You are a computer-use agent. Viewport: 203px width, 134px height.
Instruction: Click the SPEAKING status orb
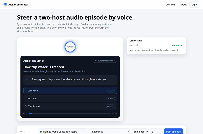point(70,47)
